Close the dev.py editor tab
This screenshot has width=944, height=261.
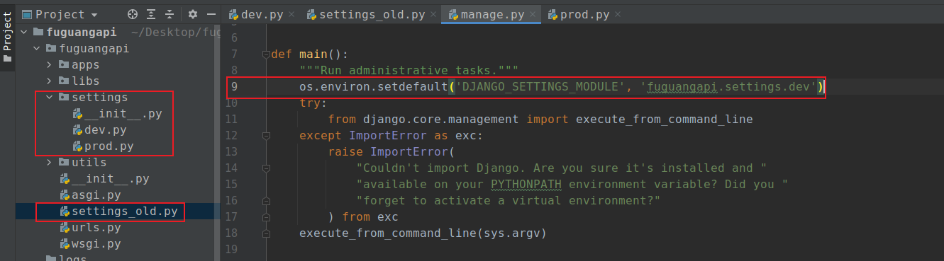[x=291, y=14]
